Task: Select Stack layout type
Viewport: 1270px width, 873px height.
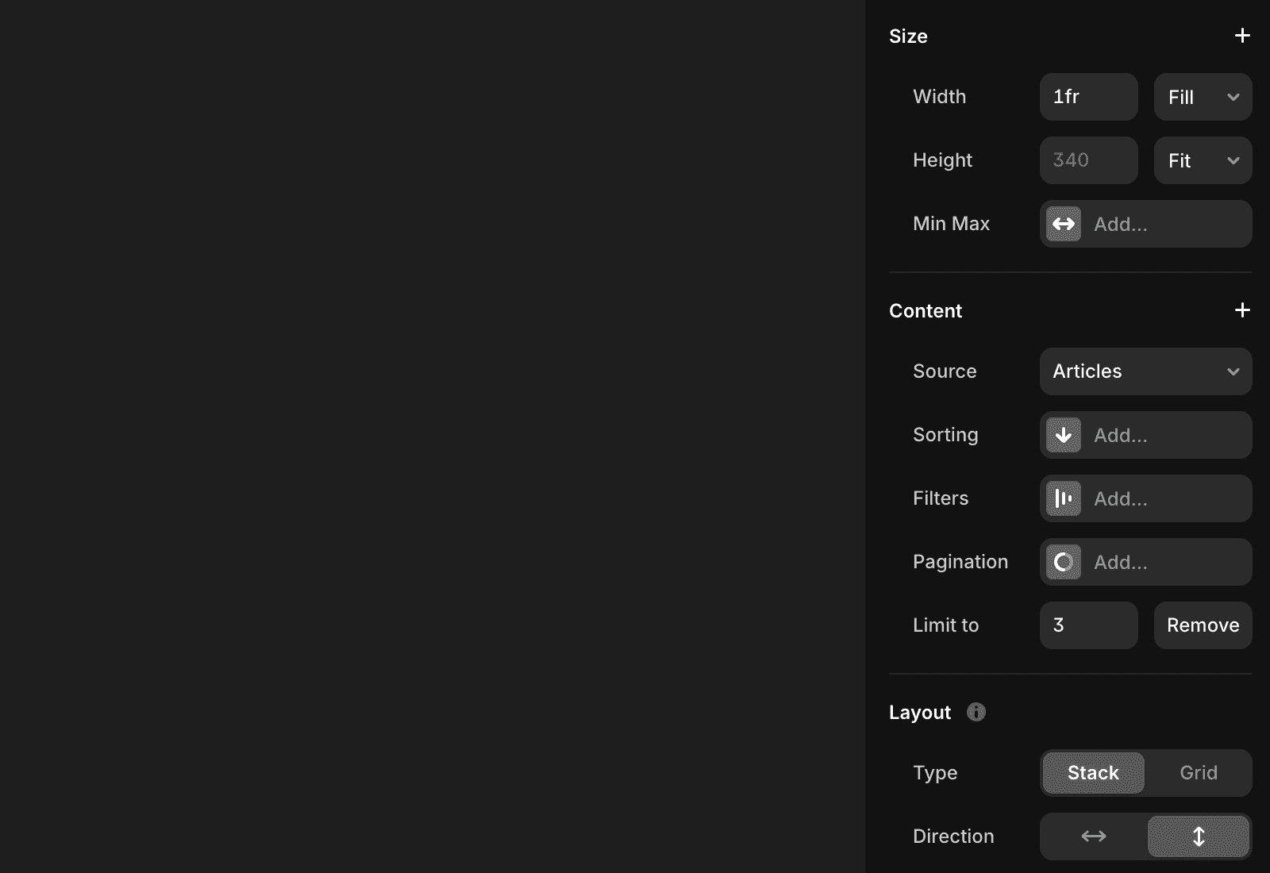Action: click(1094, 773)
